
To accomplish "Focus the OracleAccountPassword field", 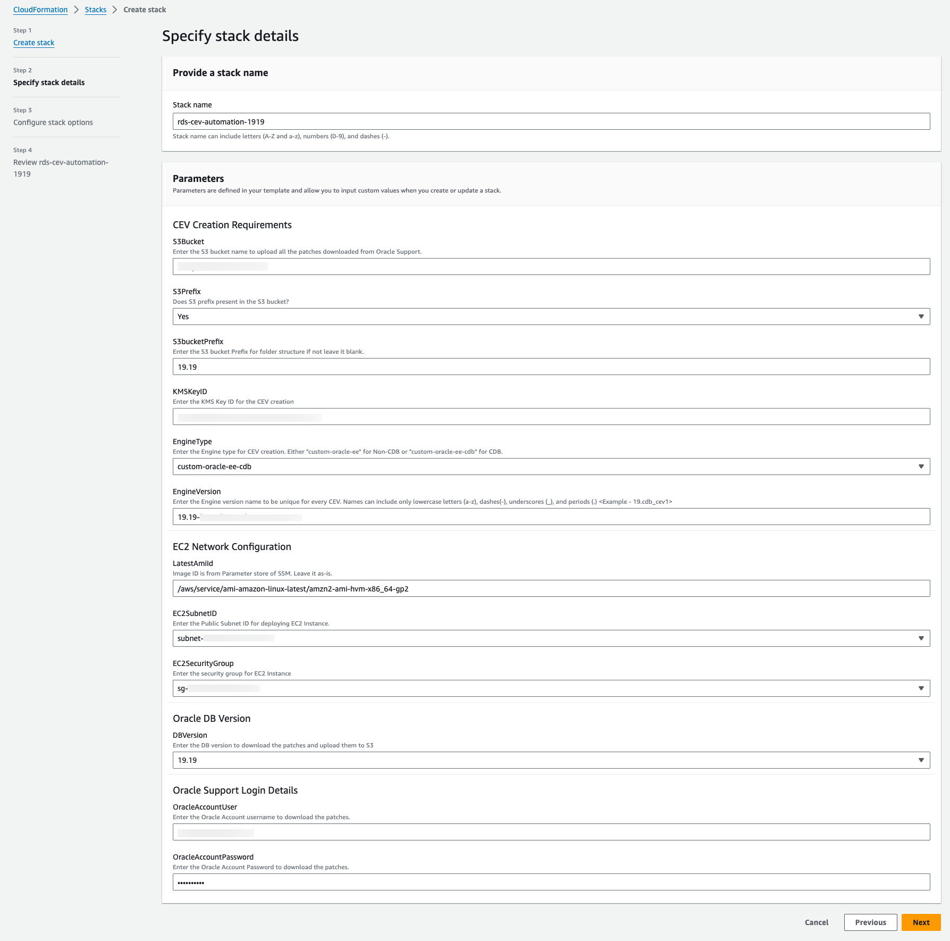I will (x=551, y=882).
